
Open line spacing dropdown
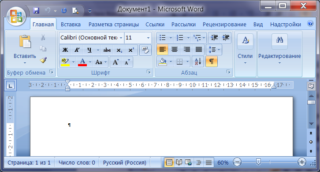point(214,50)
